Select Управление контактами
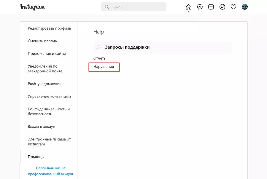This screenshot has width=267, height=179. (49, 96)
